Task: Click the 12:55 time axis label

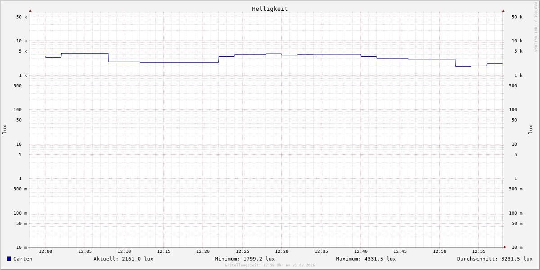Action: [x=479, y=252]
